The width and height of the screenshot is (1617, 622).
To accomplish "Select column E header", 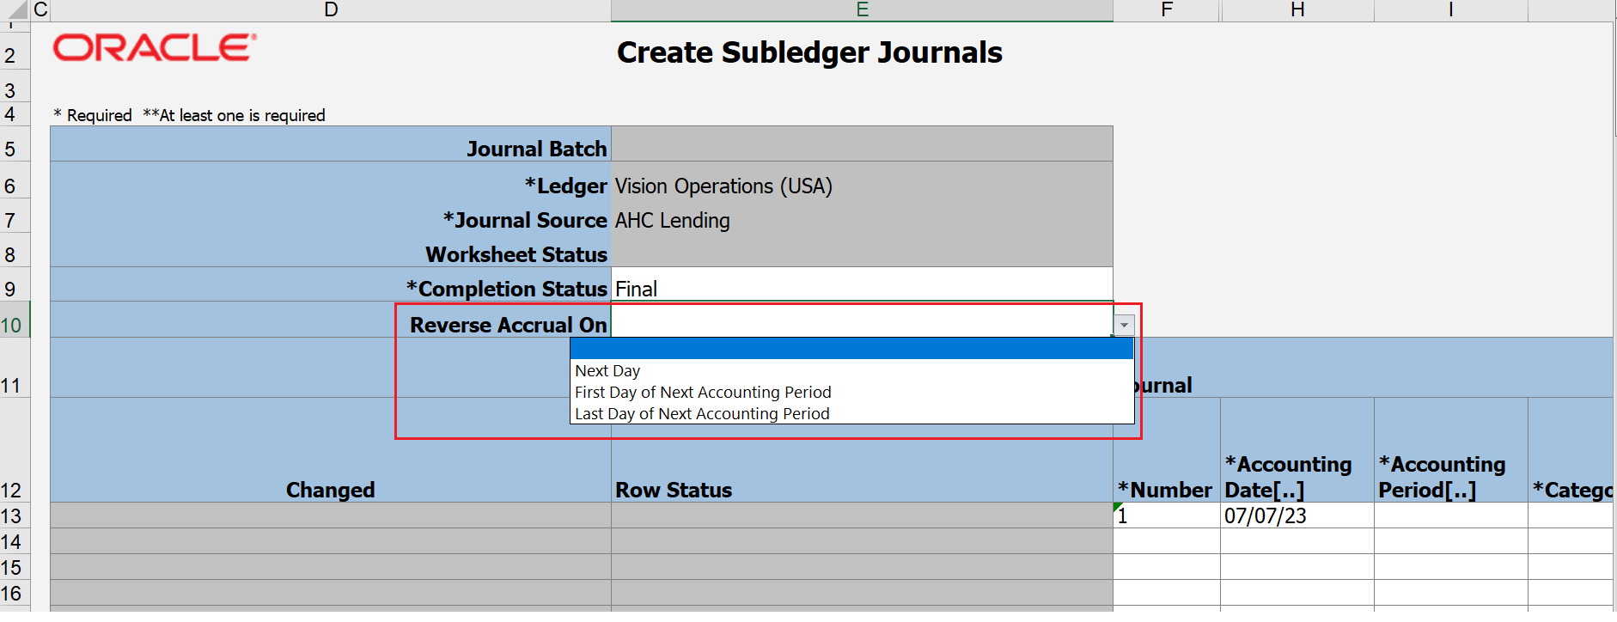I will [x=862, y=10].
